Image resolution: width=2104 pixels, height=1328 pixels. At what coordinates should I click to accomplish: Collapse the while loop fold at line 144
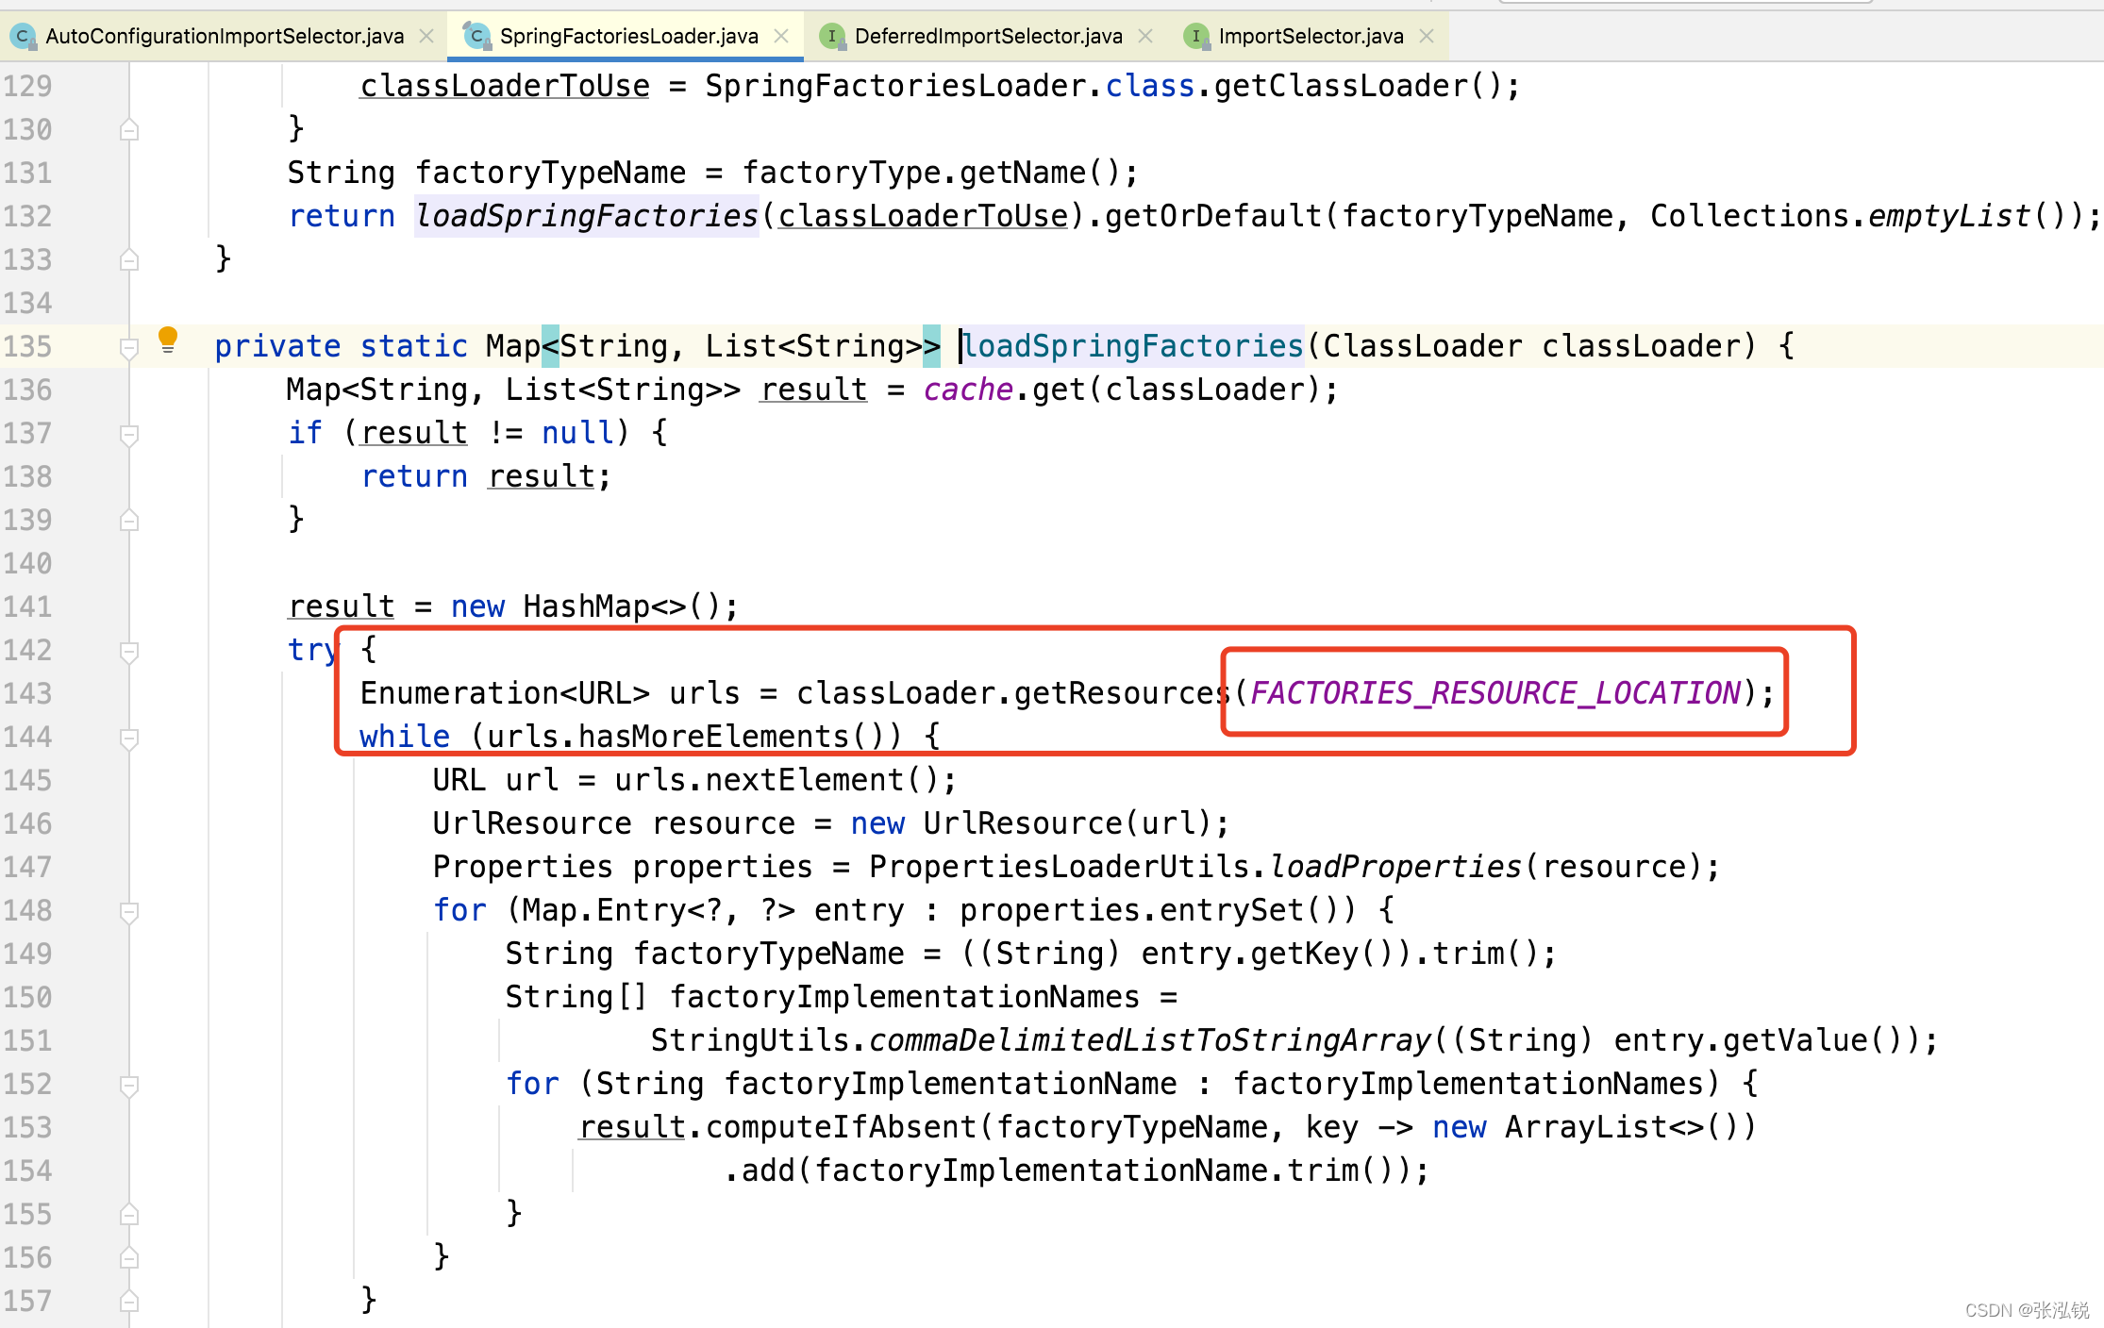pyautogui.click(x=130, y=739)
